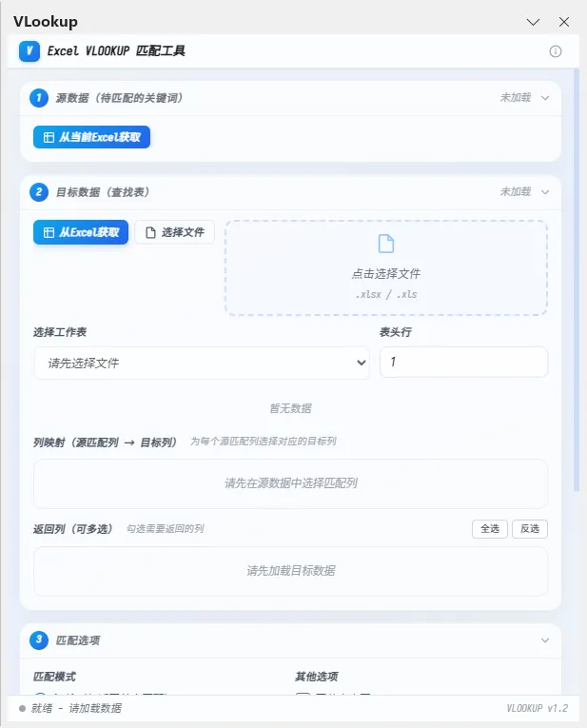Collapse the 目标数据 section chevron
This screenshot has width=587, height=728.
click(545, 192)
